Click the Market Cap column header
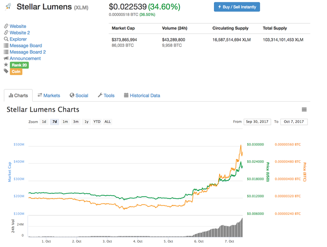This screenshot has width=327, height=247. 123,28
